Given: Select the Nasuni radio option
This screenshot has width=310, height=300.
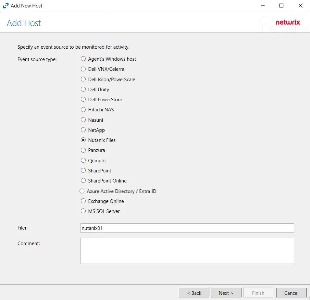Looking at the screenshot, I should pyautogui.click(x=83, y=120).
